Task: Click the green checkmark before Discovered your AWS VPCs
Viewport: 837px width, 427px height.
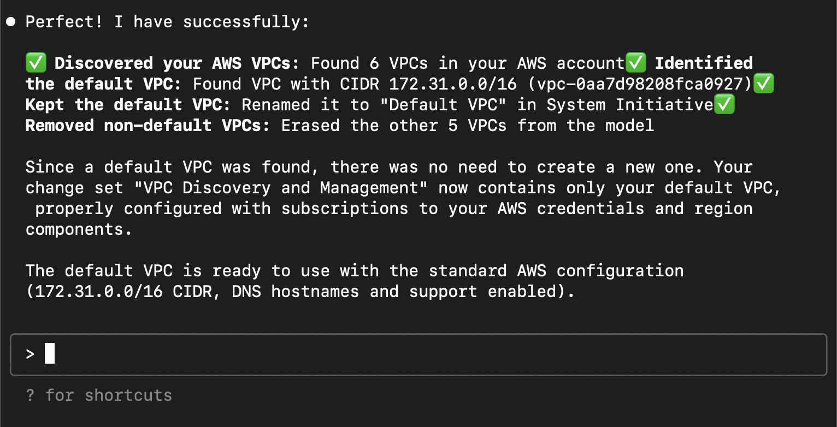Action: pos(36,63)
